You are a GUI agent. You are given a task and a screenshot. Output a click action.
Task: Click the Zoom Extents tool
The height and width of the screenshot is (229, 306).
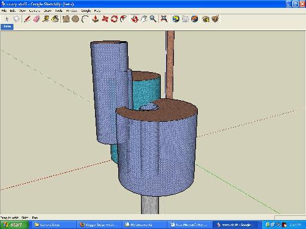[164, 19]
